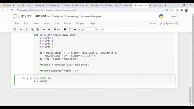194x109 pixels.
Task: Insert cell below with plus icon
Action: [21, 29]
